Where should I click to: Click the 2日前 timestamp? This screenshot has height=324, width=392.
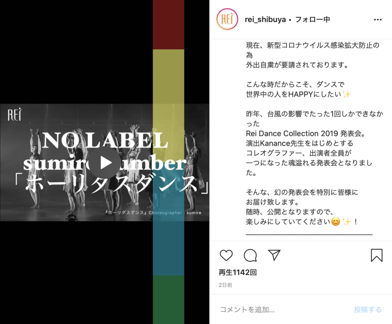(225, 285)
